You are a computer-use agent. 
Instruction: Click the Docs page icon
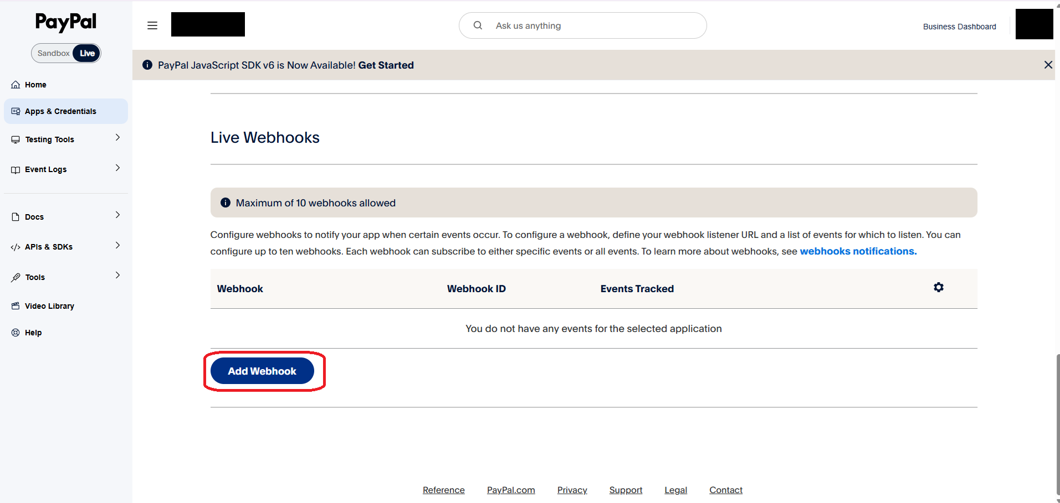16,217
